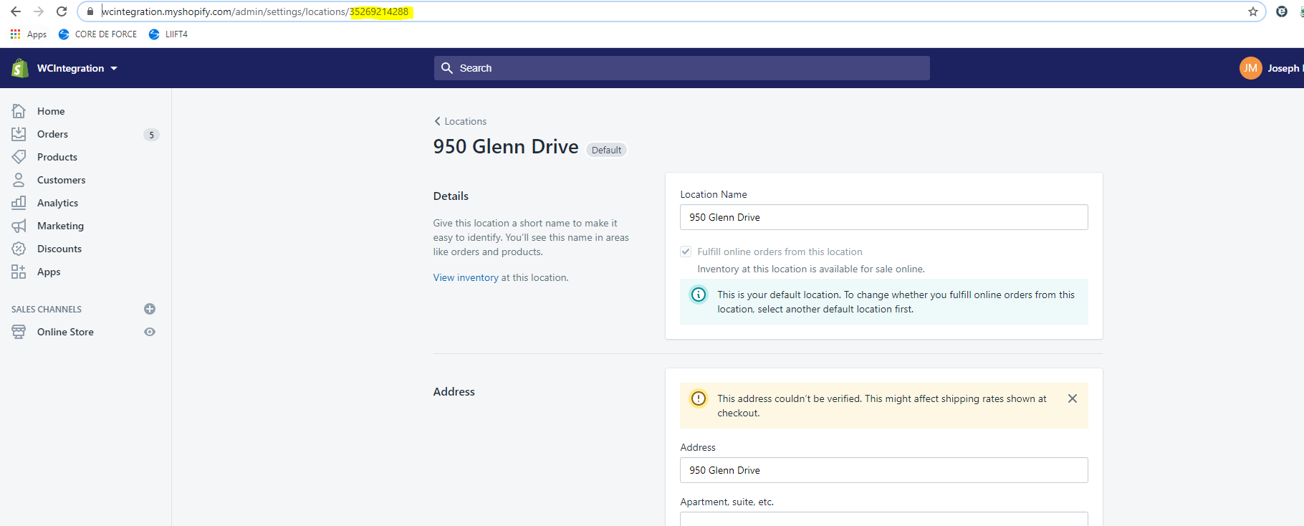1304x526 pixels.
Task: Go back to Locations breadcrumb
Action: [465, 121]
